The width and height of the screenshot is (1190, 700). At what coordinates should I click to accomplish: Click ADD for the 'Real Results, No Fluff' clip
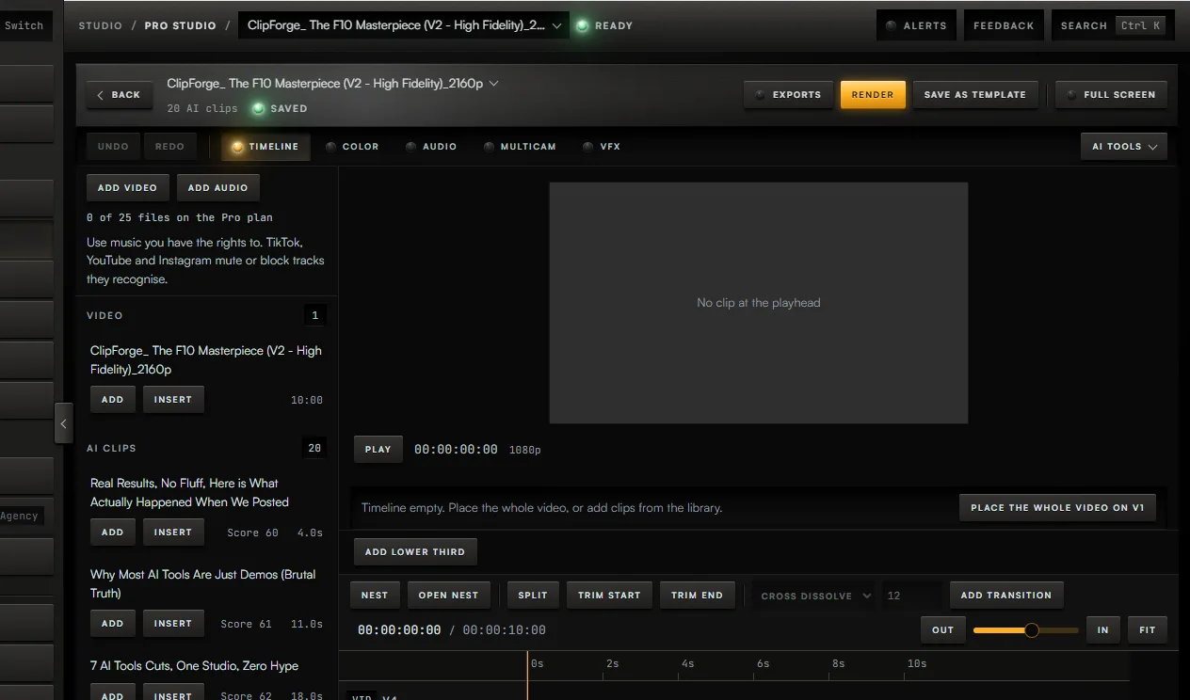pos(113,533)
